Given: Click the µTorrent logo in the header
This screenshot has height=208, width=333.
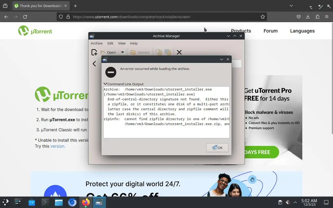Looking at the screenshot, I should pos(35,31).
